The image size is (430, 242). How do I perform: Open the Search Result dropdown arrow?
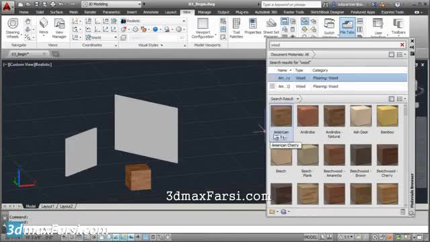click(298, 99)
